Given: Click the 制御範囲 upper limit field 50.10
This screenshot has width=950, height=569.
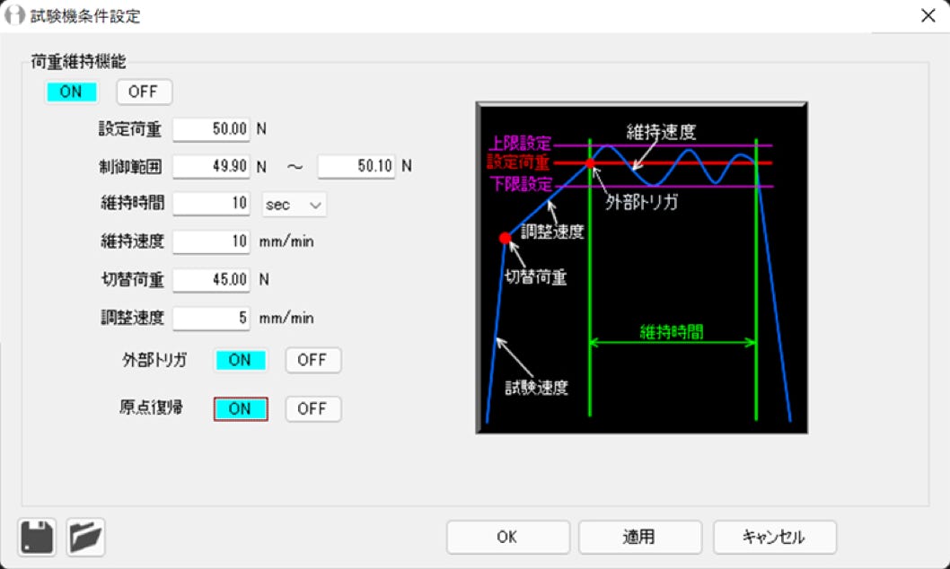Looking at the screenshot, I should [356, 166].
